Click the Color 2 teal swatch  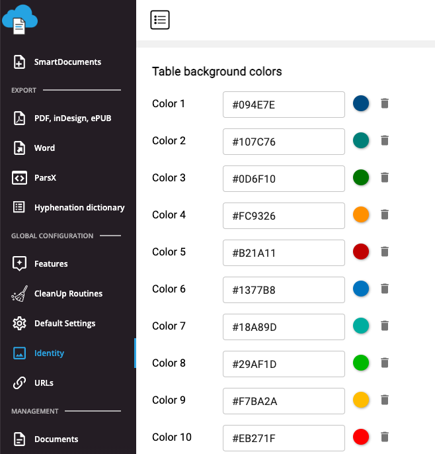361,140
